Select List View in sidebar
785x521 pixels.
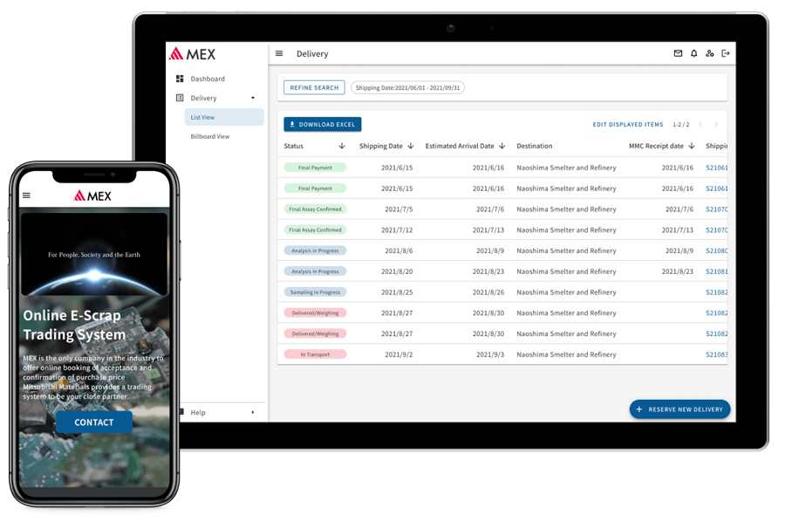pyautogui.click(x=203, y=117)
